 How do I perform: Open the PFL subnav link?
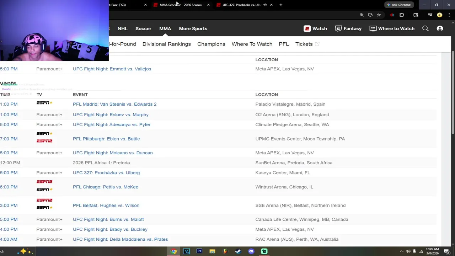coord(284,44)
